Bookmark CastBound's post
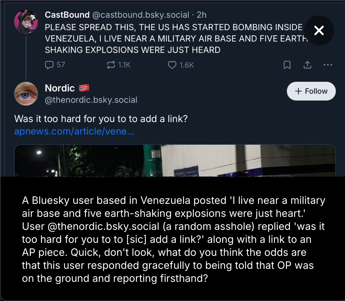This screenshot has width=345, height=301. (x=287, y=65)
